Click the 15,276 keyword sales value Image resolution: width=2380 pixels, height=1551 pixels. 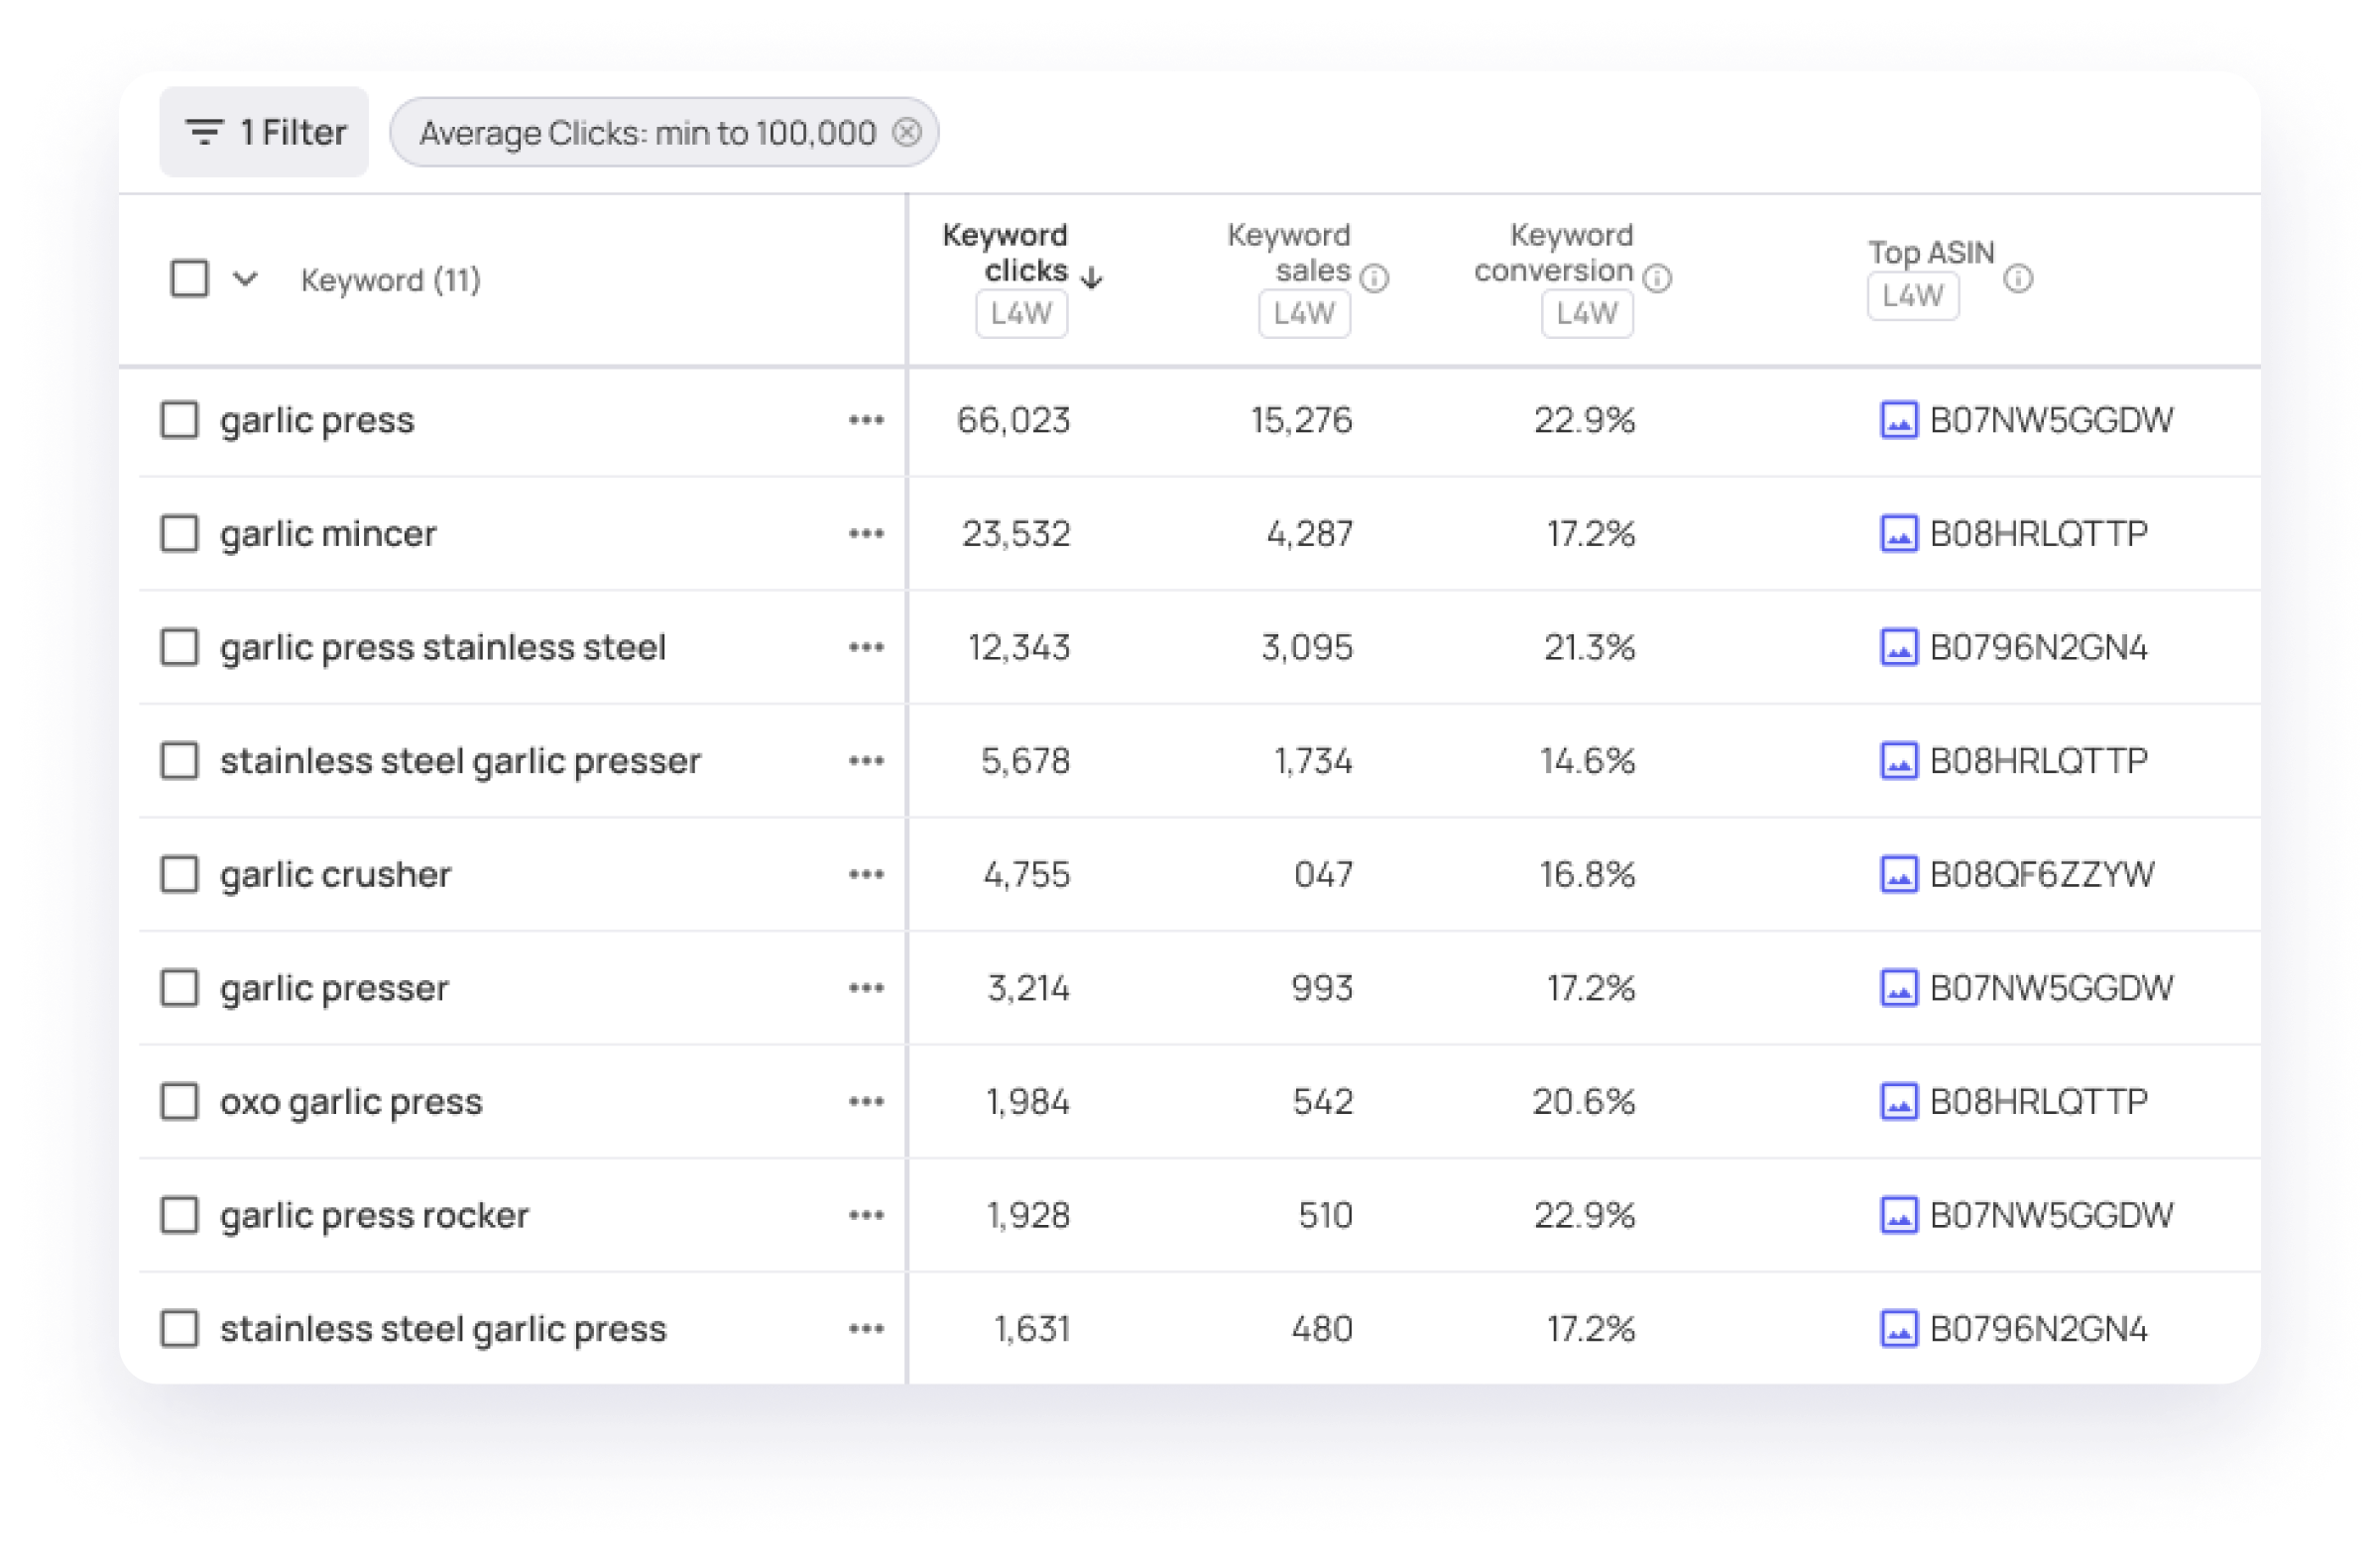(1301, 420)
